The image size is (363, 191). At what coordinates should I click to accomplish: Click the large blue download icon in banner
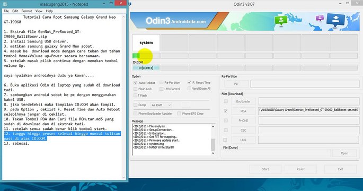pyautogui.click(x=335, y=20)
